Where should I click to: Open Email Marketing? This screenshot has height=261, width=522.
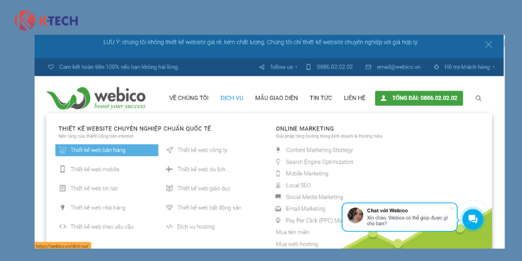[305, 209]
